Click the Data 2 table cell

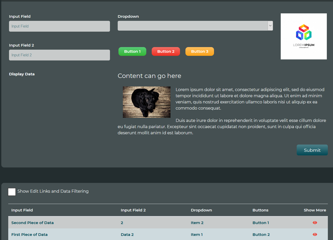click(127, 235)
